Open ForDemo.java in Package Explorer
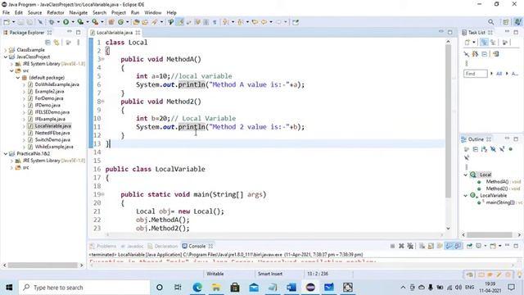524x295 pixels. click(49, 98)
